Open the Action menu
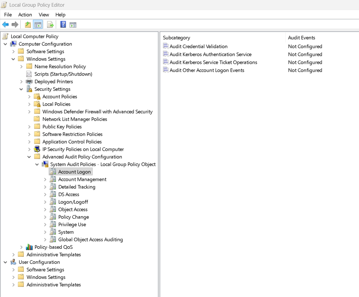 point(25,14)
